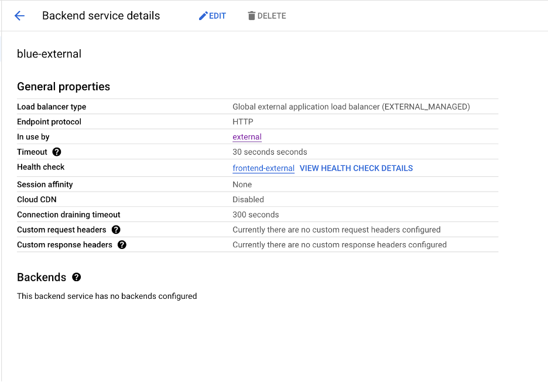Image resolution: width=548 pixels, height=382 pixels.
Task: Select the "300 seconds" connection draining value
Action: (256, 214)
